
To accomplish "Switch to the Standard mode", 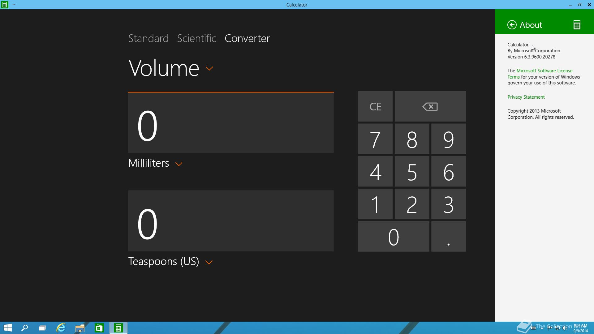I will pyautogui.click(x=148, y=38).
